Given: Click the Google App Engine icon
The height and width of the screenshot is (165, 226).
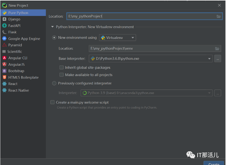Looking at the screenshot, I should click(x=4, y=39).
